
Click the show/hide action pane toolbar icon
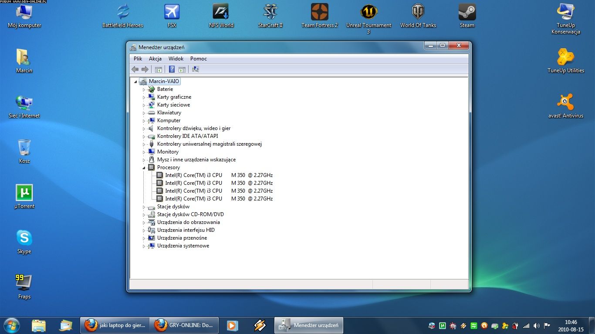182,69
